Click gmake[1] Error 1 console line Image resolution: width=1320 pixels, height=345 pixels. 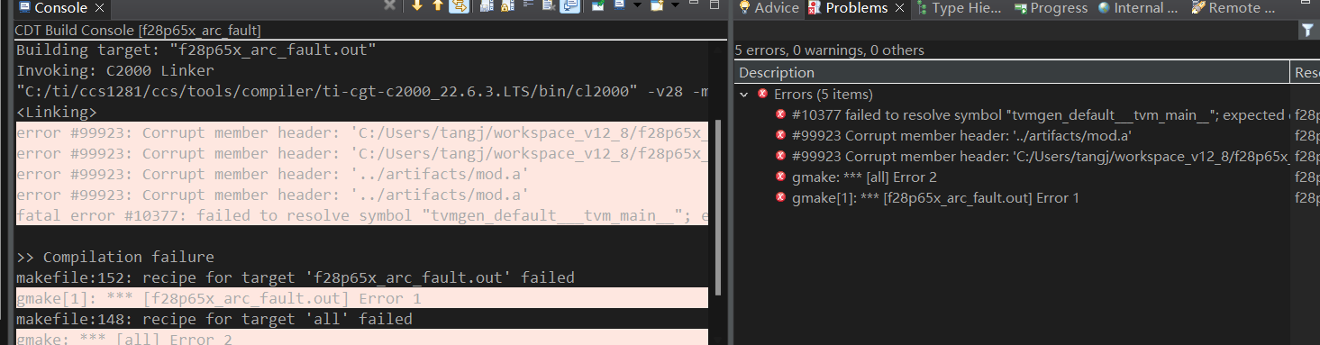[361, 298]
